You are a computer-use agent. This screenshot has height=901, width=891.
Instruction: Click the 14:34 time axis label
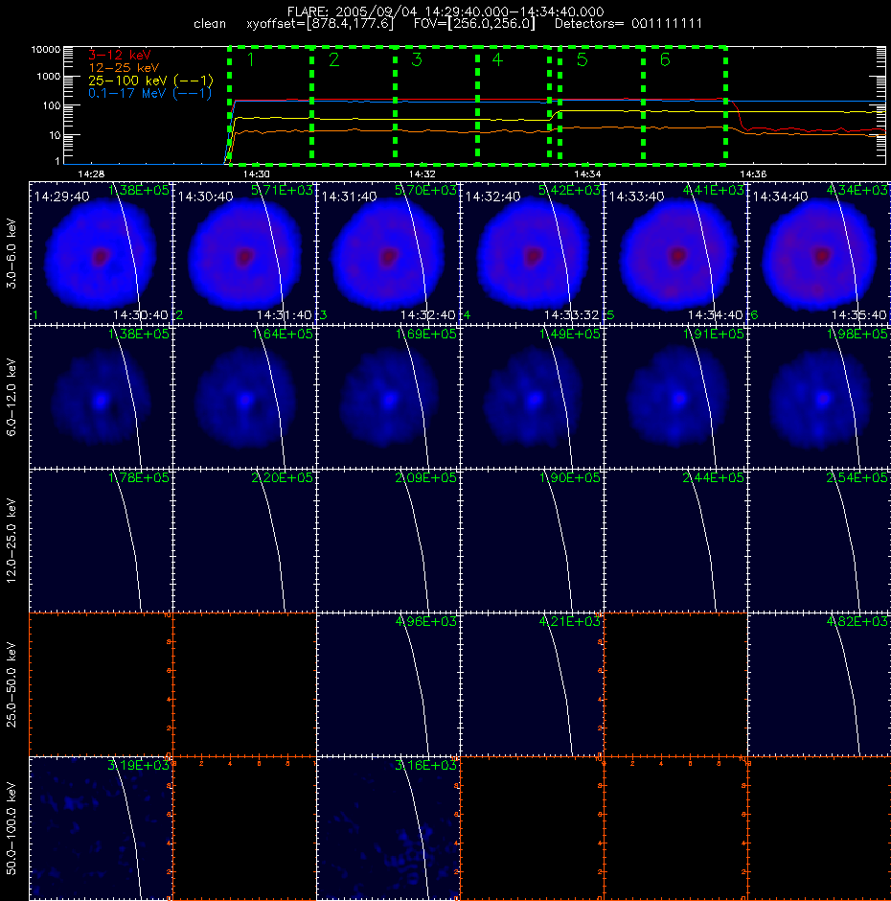pos(587,173)
